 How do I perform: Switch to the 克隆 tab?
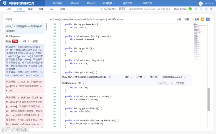coord(41,9)
